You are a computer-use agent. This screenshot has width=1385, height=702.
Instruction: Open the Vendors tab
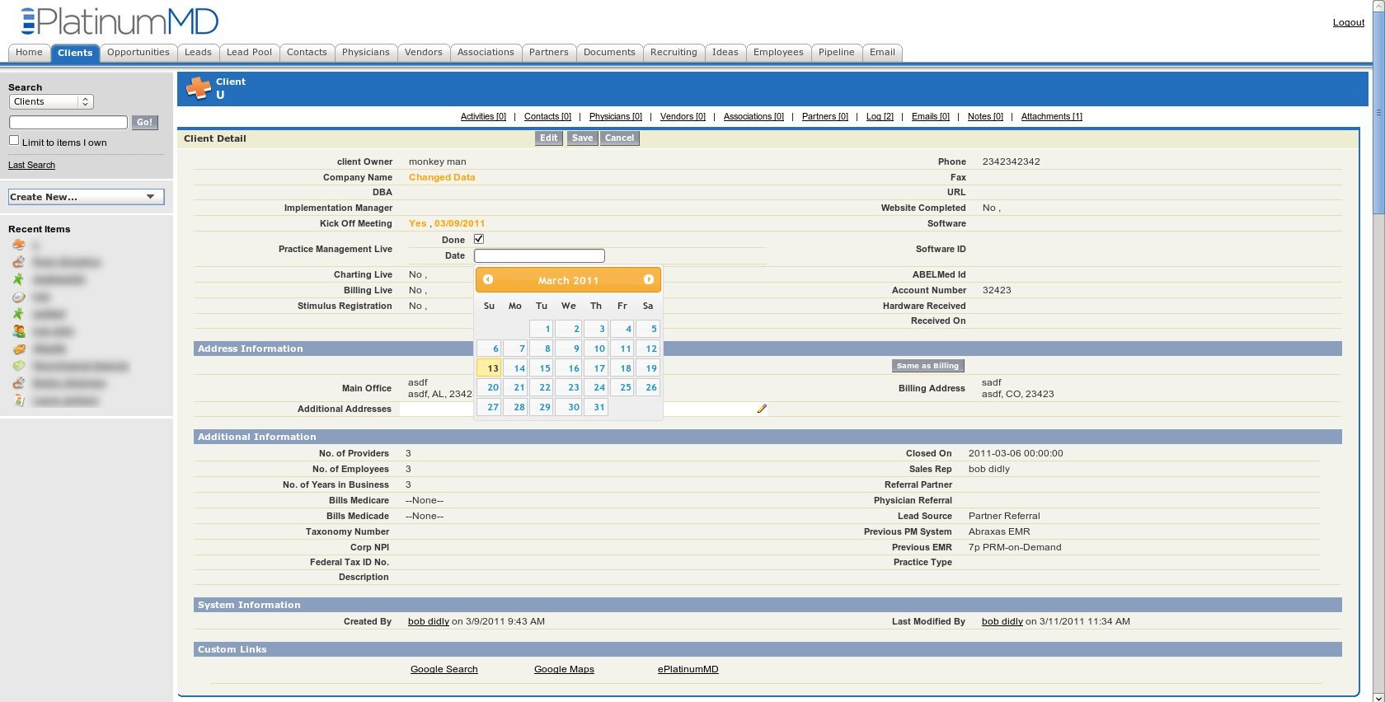(x=424, y=53)
